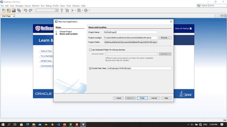The height and width of the screenshot is (127, 227).
Task: Show hidden system tray icons
Action: (x=188, y=125)
